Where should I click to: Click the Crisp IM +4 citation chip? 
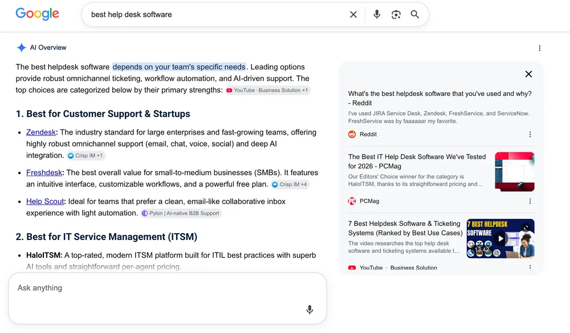point(290,184)
